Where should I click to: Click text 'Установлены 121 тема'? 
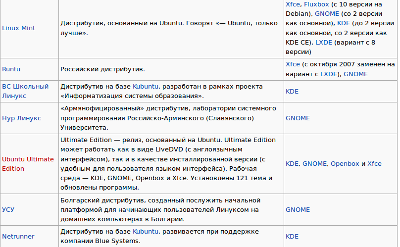(x=228, y=178)
